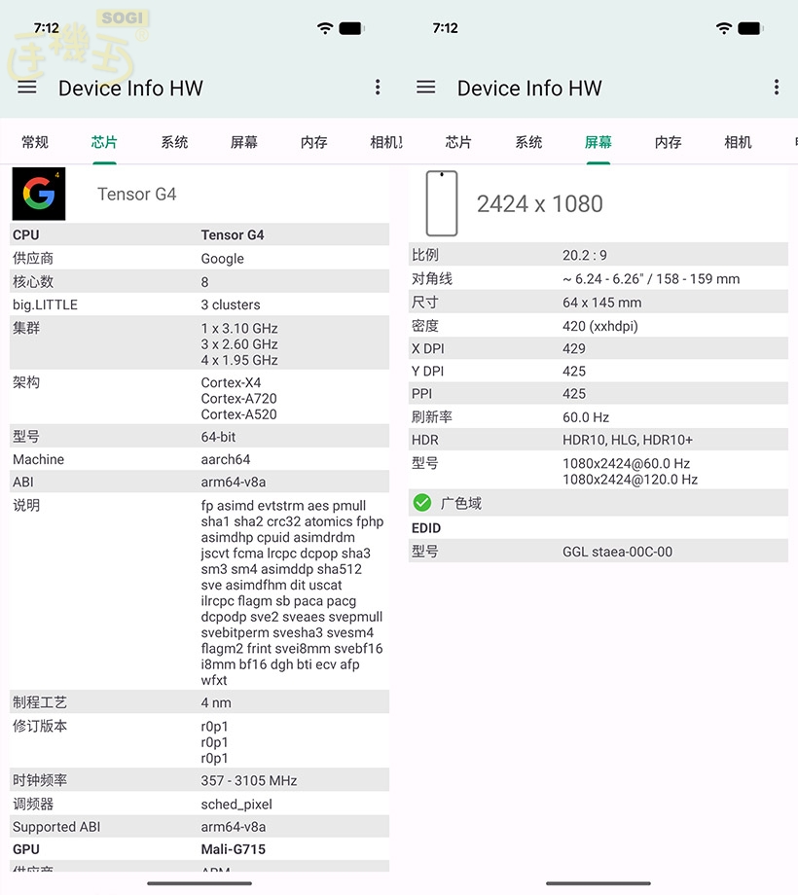Select 调频器 value sched_pixel
This screenshot has width=798, height=895.
pos(236,805)
